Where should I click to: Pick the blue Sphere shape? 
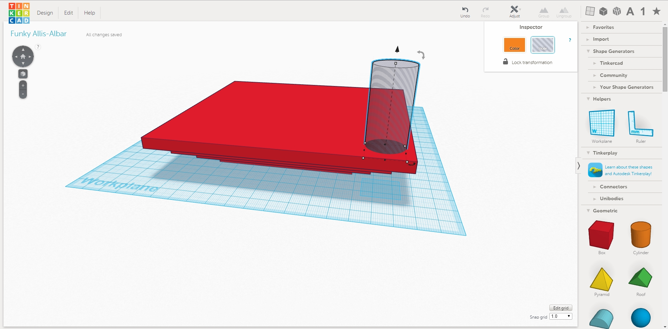pos(641,318)
